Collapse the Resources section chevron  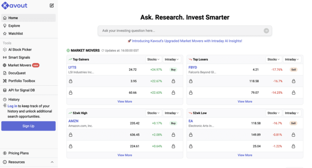tap(52, 162)
